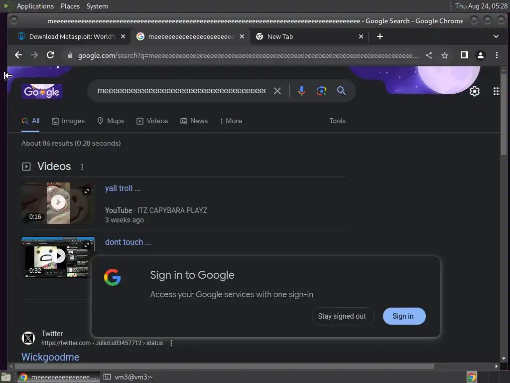Switch to the New Tab tab

click(308, 36)
